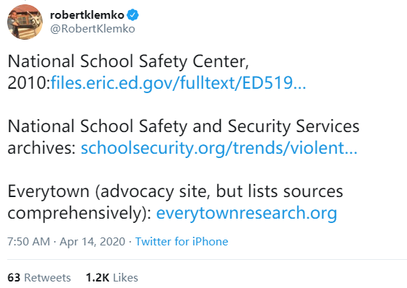Open the robertklemko display name
This screenshot has height=288, width=407.
pos(87,15)
